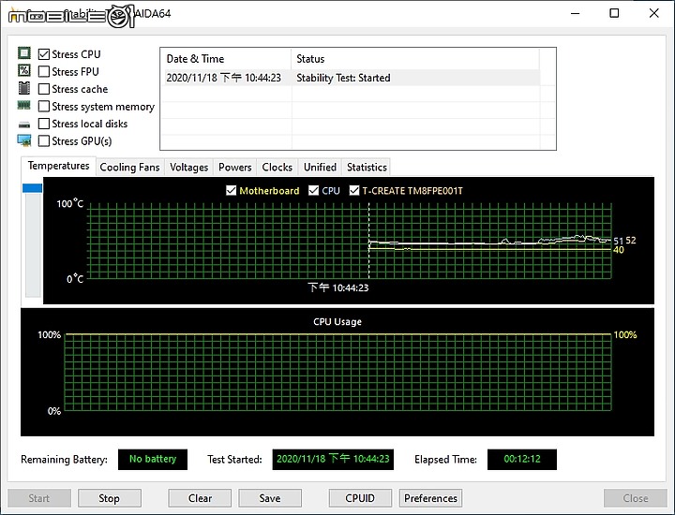This screenshot has height=515, width=675.
Task: Click the No battery status field
Action: point(153,459)
